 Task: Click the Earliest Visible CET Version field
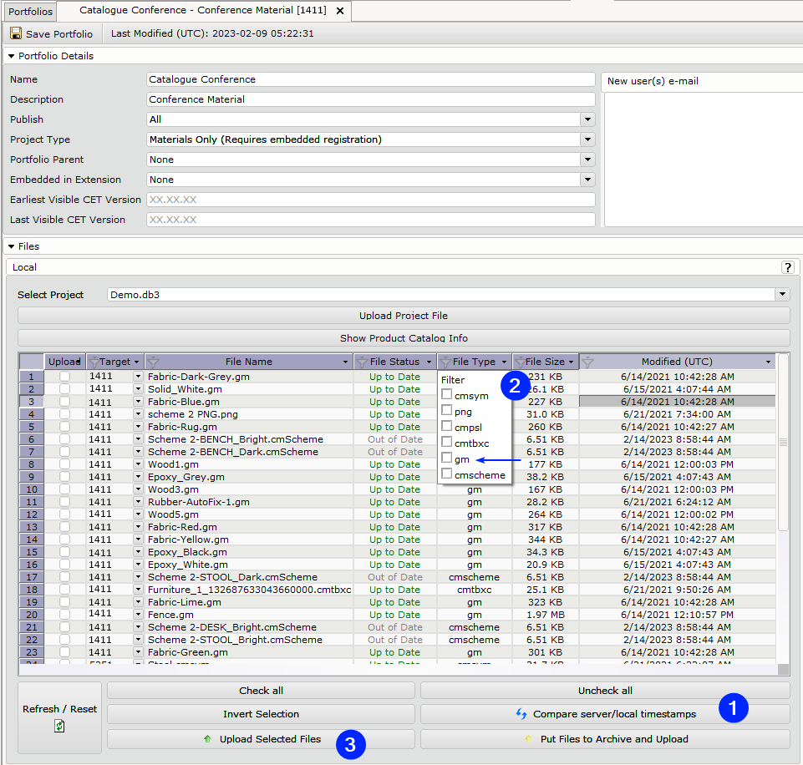tap(371, 200)
